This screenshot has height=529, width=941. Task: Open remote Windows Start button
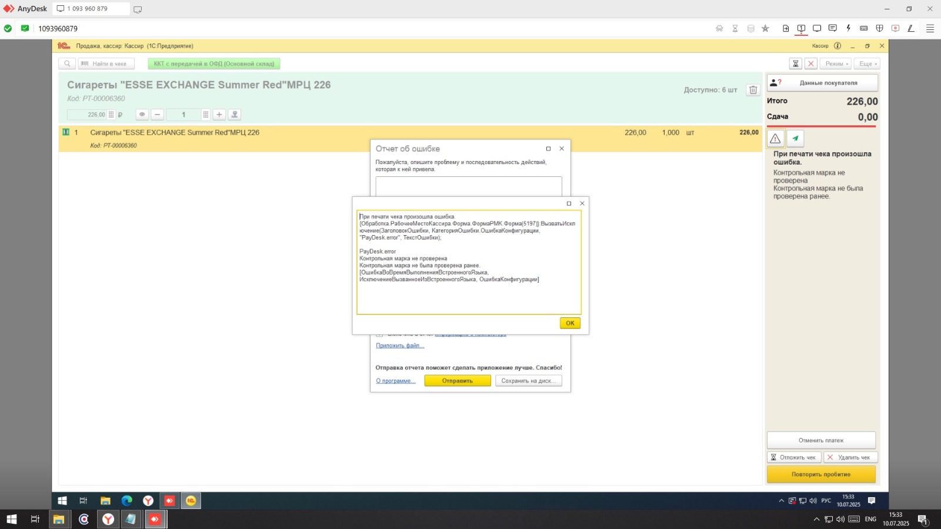[x=62, y=501]
